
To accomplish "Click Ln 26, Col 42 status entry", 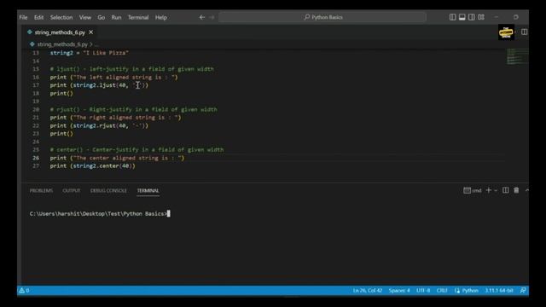I will [368, 290].
